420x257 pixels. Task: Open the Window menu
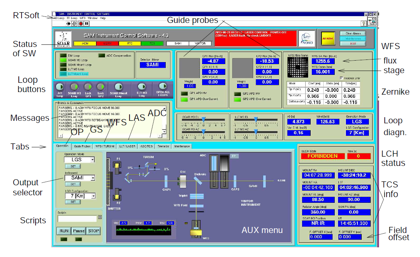click(x=92, y=18)
